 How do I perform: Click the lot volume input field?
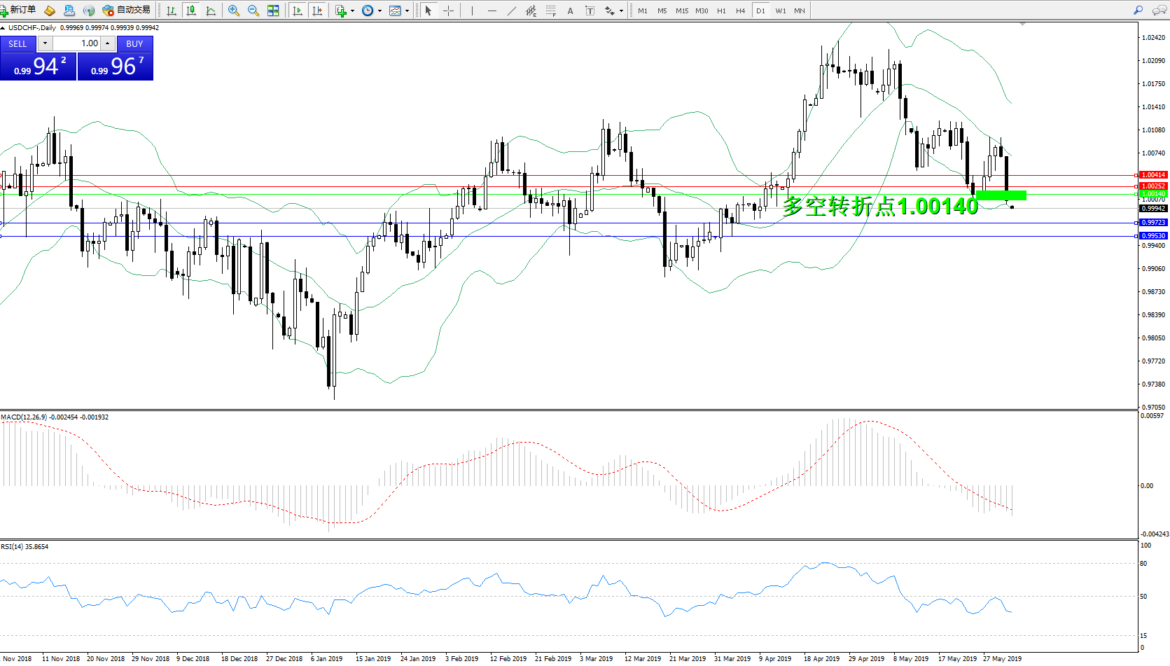pyautogui.click(x=77, y=43)
